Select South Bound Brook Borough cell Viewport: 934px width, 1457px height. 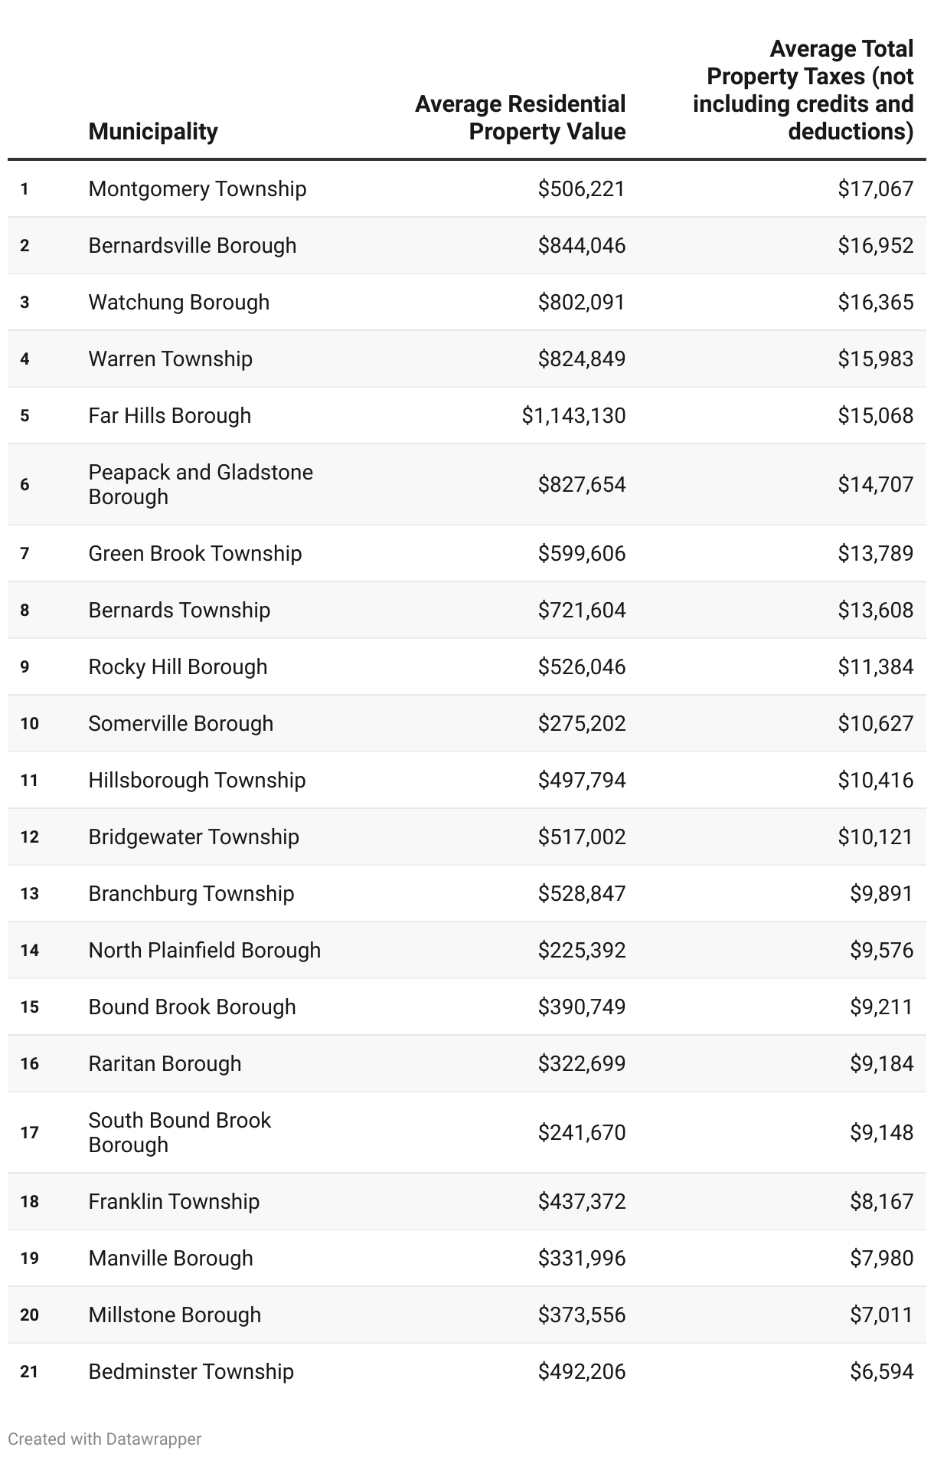pyautogui.click(x=179, y=1132)
